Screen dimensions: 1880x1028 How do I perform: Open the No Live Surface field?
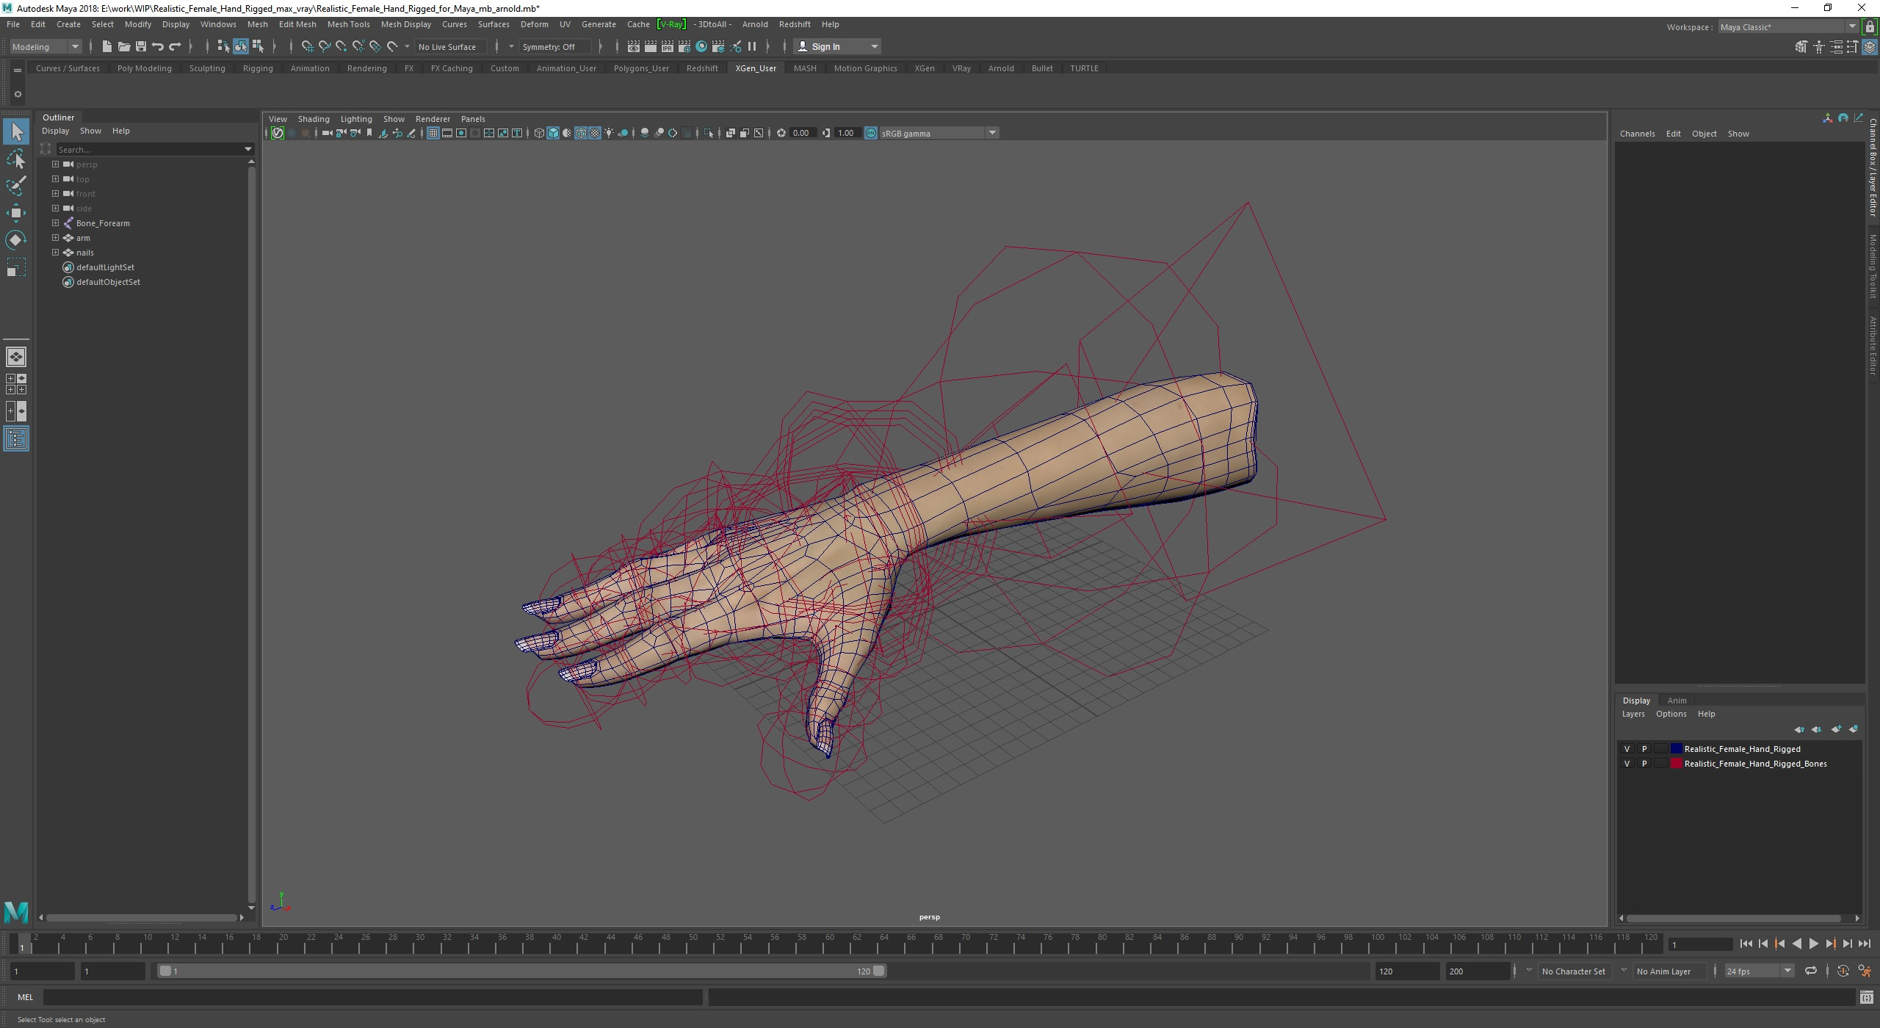pyautogui.click(x=451, y=46)
